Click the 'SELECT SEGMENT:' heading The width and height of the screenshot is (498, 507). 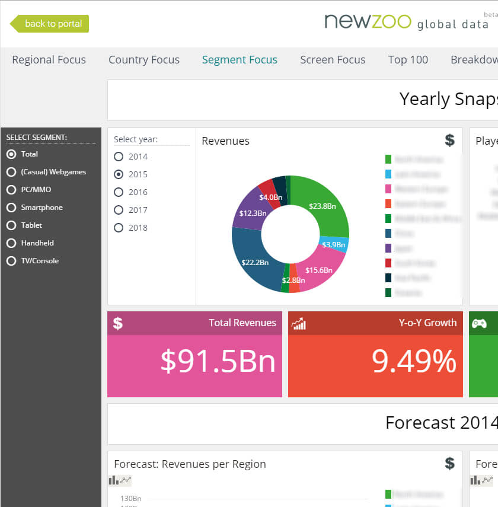(x=37, y=138)
